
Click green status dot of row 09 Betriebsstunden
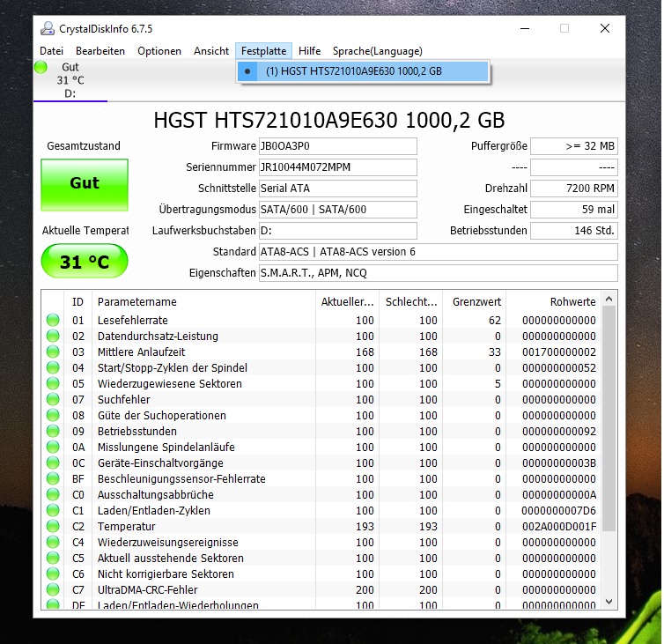coord(53,432)
